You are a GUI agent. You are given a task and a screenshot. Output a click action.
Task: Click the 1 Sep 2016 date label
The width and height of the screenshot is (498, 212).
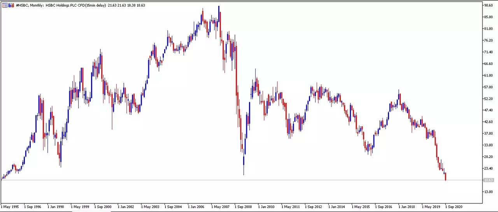(x=384, y=207)
